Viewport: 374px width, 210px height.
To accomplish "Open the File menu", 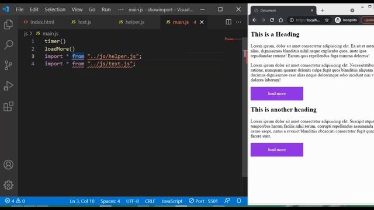I will tap(19, 9).
